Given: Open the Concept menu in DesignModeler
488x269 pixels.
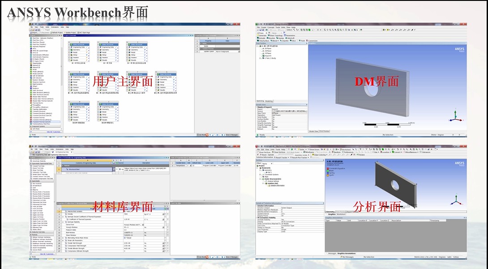Looking at the screenshot, I should click(x=270, y=27).
